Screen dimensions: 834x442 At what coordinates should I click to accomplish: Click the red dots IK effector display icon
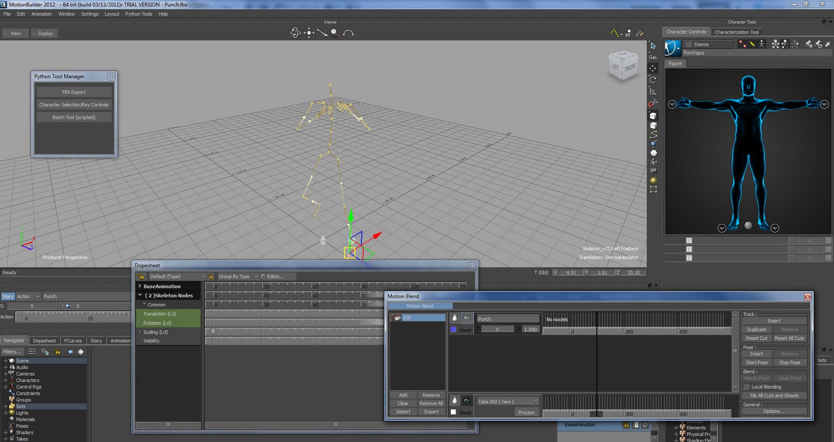click(x=742, y=44)
